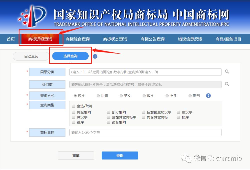Check 含在其它商标中 option
The height and width of the screenshot is (170, 250).
point(108,117)
